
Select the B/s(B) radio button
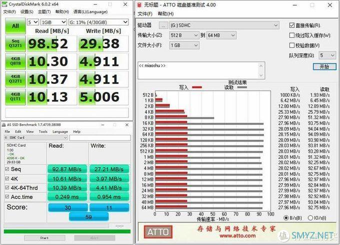286,218
